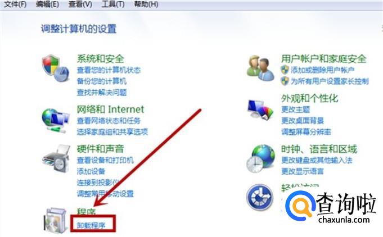383x237 pixels.
Task: Open 更改桌面背景 link
Action: point(303,120)
